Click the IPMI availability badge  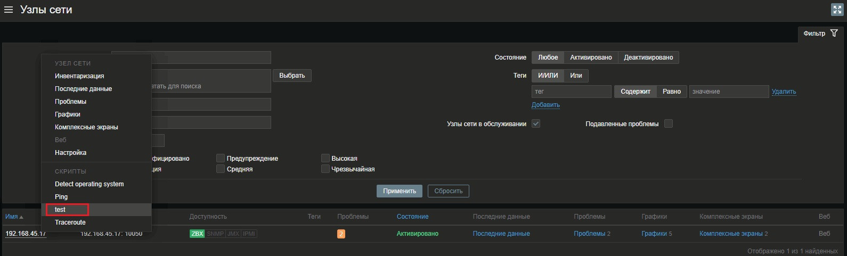pos(249,234)
